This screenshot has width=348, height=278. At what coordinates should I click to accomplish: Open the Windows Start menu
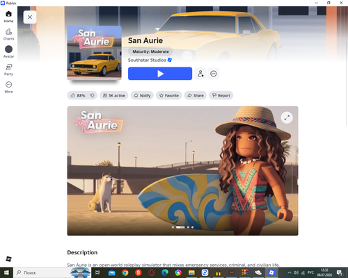pyautogui.click(x=6, y=272)
